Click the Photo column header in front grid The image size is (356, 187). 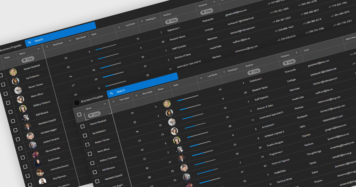(x=160, y=89)
